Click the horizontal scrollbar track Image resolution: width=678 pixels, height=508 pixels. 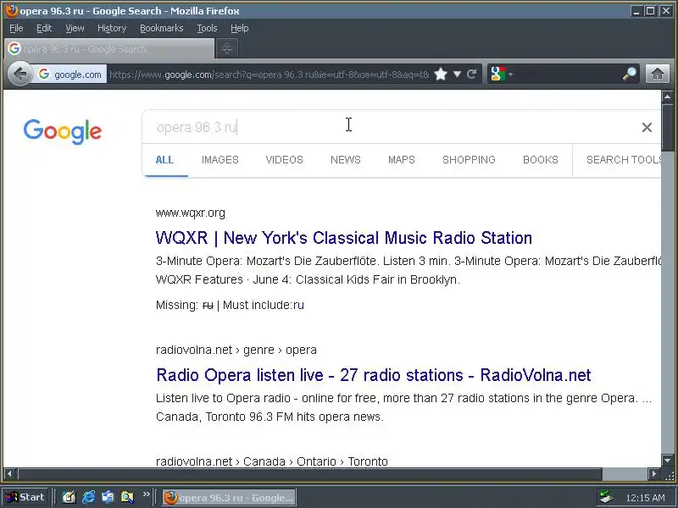(625, 474)
